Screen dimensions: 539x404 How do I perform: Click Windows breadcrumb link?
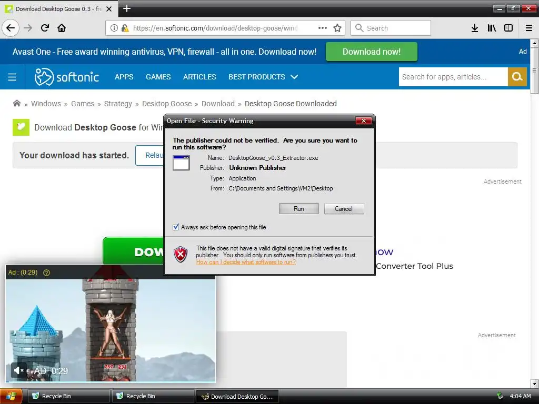point(46,104)
